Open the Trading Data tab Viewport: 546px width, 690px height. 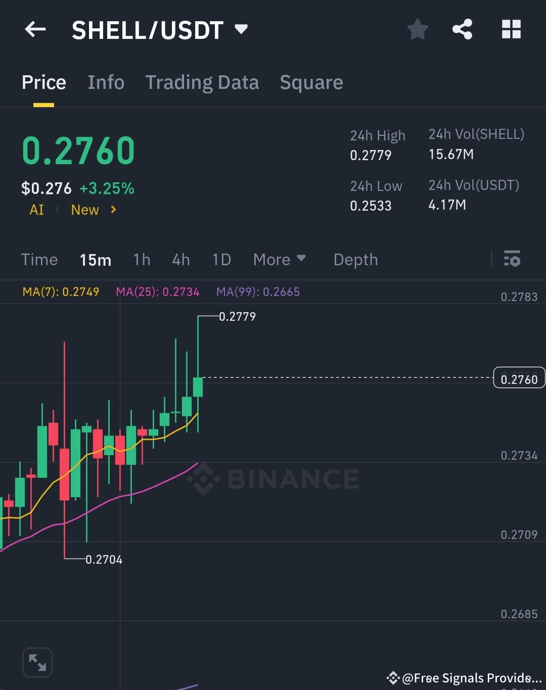tap(202, 82)
